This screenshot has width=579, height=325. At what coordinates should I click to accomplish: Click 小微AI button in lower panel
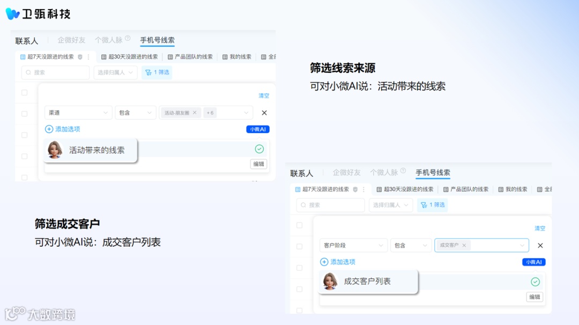tap(533, 262)
